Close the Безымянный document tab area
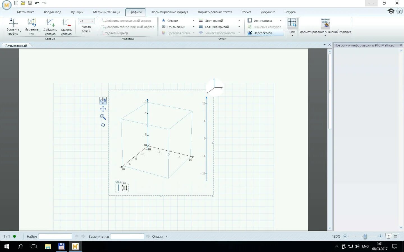Screen dimensions: 404x252 tap(330, 45)
